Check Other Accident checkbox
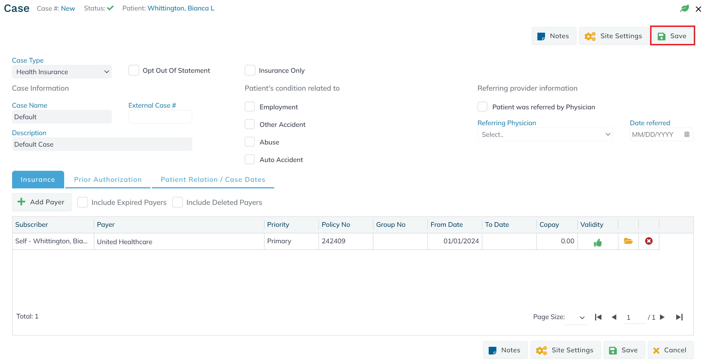 250,124
